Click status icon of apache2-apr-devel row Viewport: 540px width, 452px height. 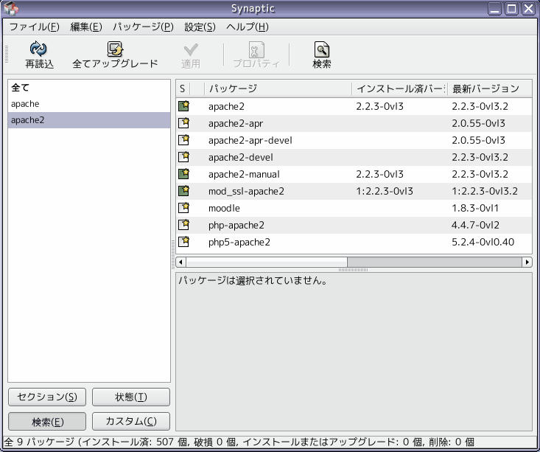[x=184, y=139]
